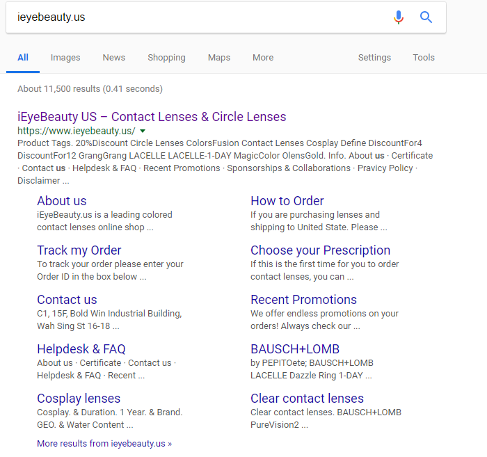The width and height of the screenshot is (487, 457).
Task: Open iEyeBeauty US main result title
Action: (152, 117)
